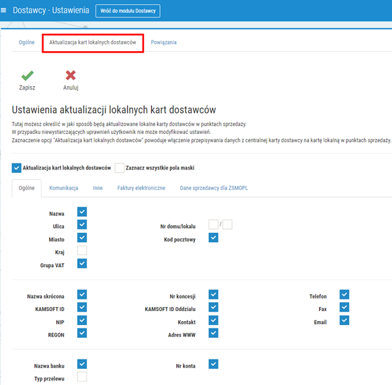Uncheck the Nazwa checkbox
Image resolution: width=392 pixels, height=385 pixels.
[x=82, y=212]
